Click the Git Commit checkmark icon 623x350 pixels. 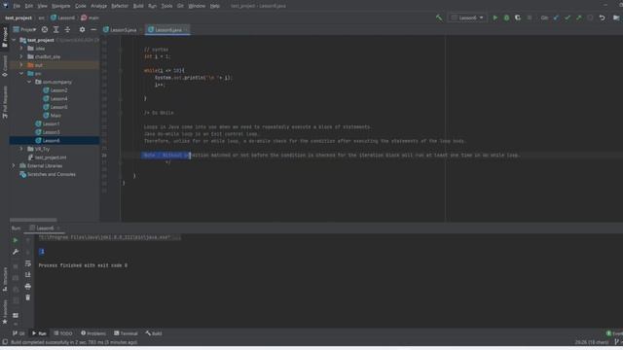click(x=568, y=17)
